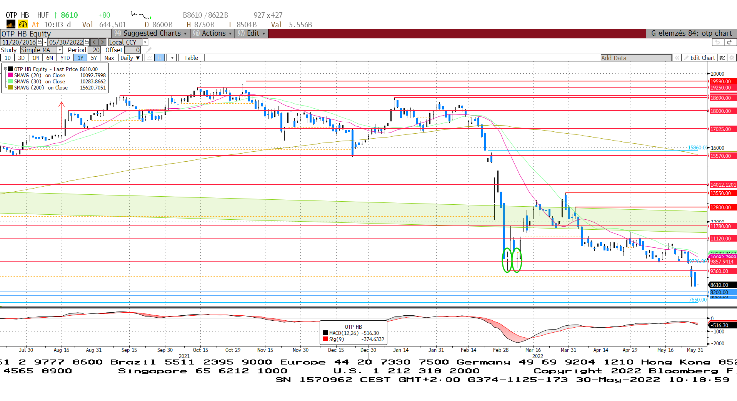
Task: Expand the chart type options dropdown arrow
Action: click(172, 58)
